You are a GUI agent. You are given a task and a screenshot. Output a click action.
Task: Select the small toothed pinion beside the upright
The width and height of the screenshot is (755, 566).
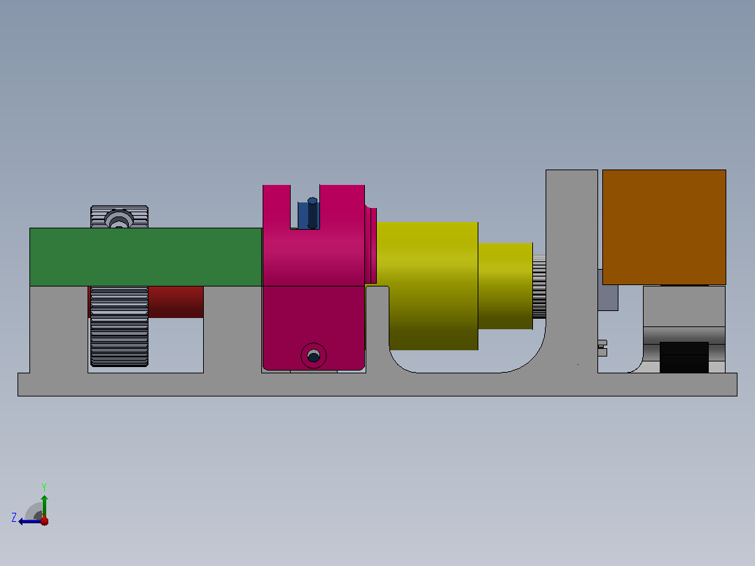click(539, 287)
